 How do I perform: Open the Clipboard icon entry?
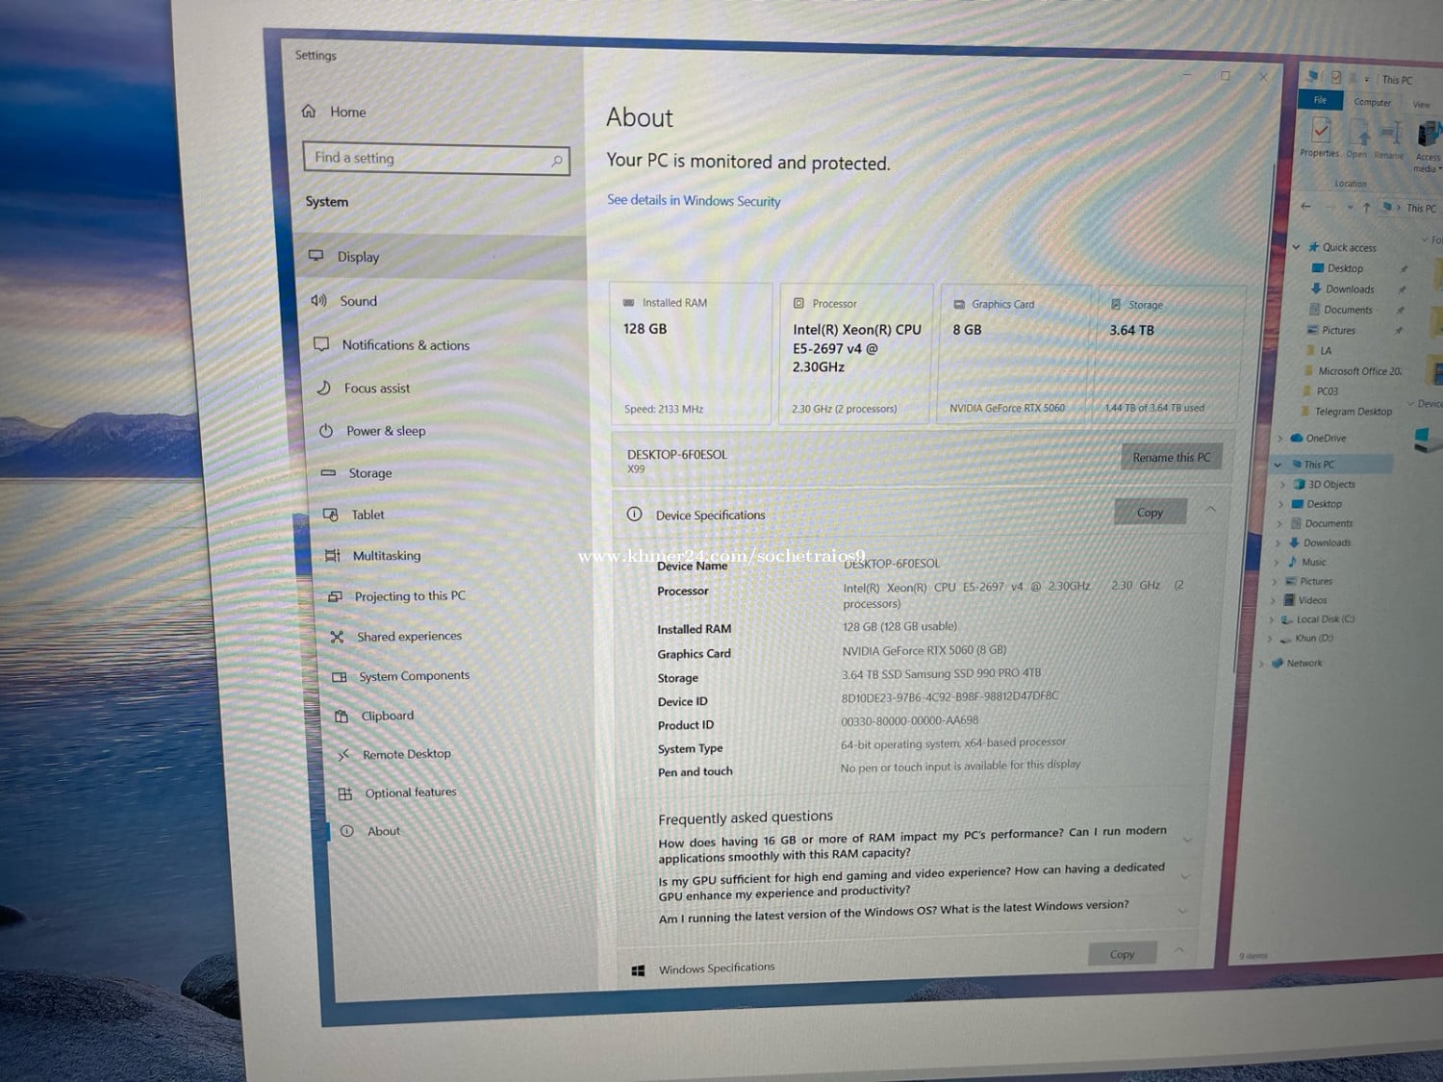[341, 716]
